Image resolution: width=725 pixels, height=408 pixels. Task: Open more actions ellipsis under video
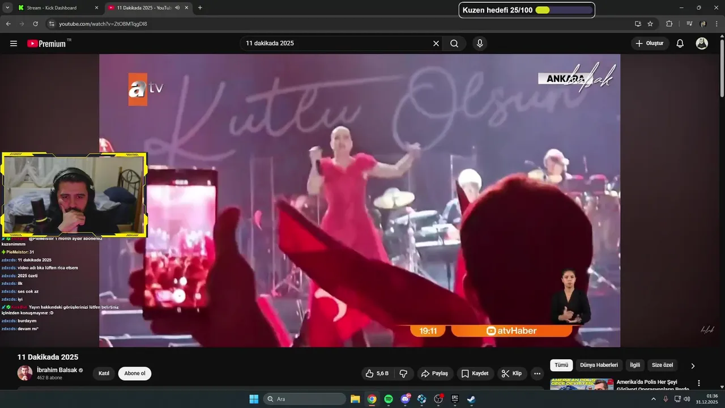537,373
